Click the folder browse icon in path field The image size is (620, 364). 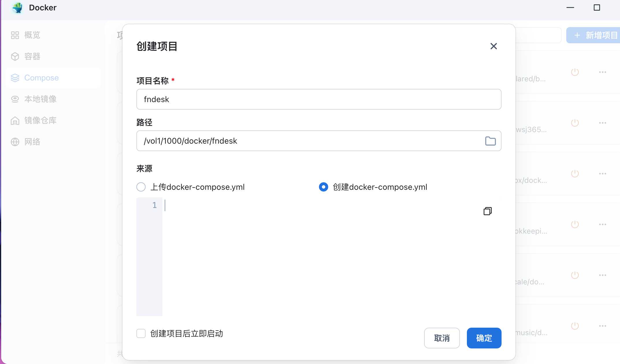tap(490, 141)
